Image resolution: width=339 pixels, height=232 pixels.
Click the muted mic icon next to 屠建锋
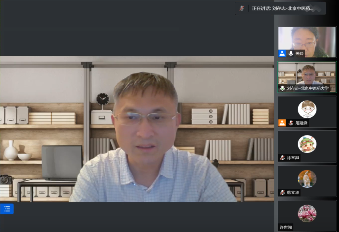pyautogui.click(x=291, y=123)
